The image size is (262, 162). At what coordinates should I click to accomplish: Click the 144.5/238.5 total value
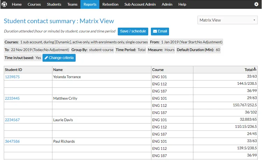pyautogui.click(x=247, y=83)
